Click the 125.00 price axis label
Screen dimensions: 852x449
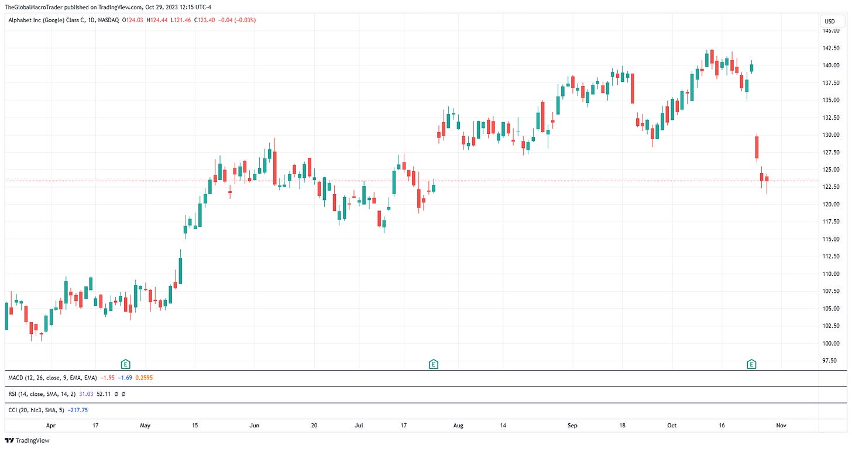coord(832,170)
